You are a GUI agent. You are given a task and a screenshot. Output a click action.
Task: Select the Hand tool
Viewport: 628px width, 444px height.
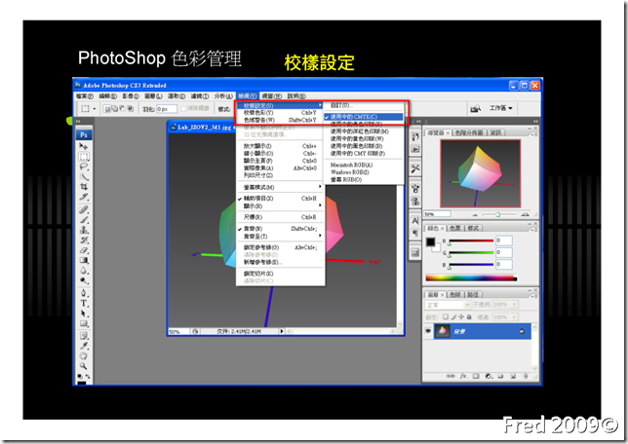point(84,355)
